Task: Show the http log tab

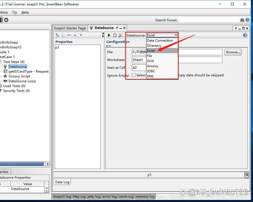Action: (79, 197)
